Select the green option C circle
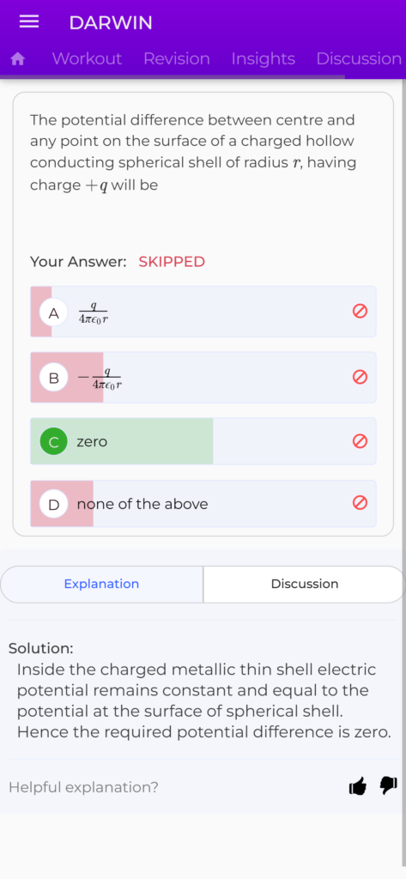 tap(54, 442)
